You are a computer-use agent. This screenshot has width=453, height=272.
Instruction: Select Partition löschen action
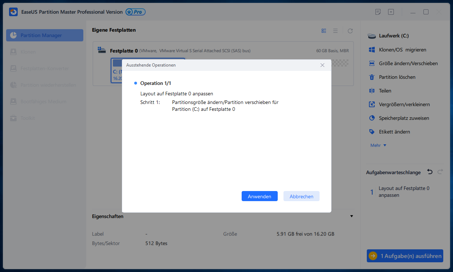(x=397, y=77)
